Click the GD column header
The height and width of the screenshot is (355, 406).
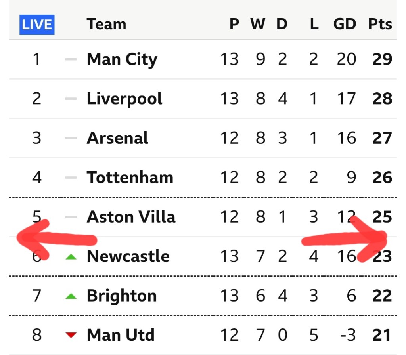[345, 25]
